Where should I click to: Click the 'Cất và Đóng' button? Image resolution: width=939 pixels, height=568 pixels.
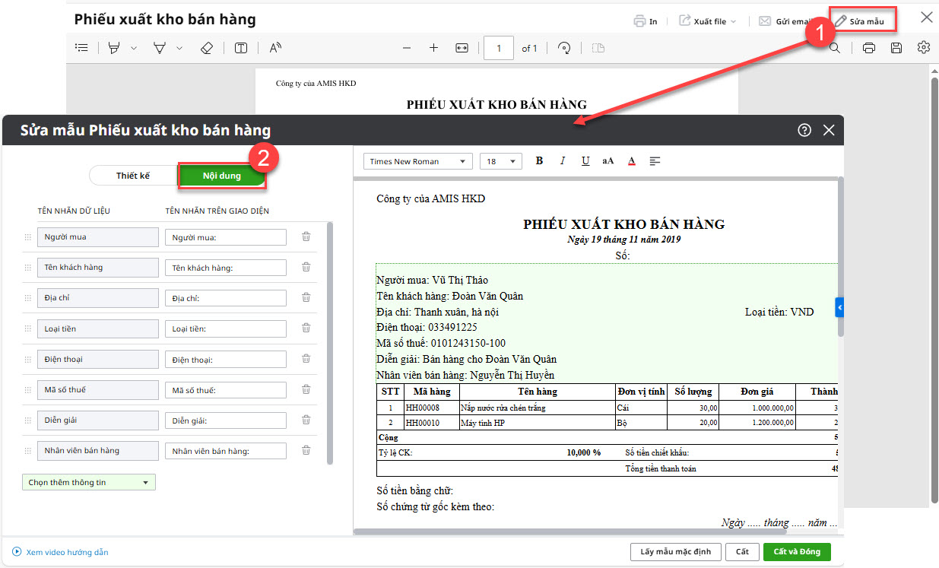797,551
